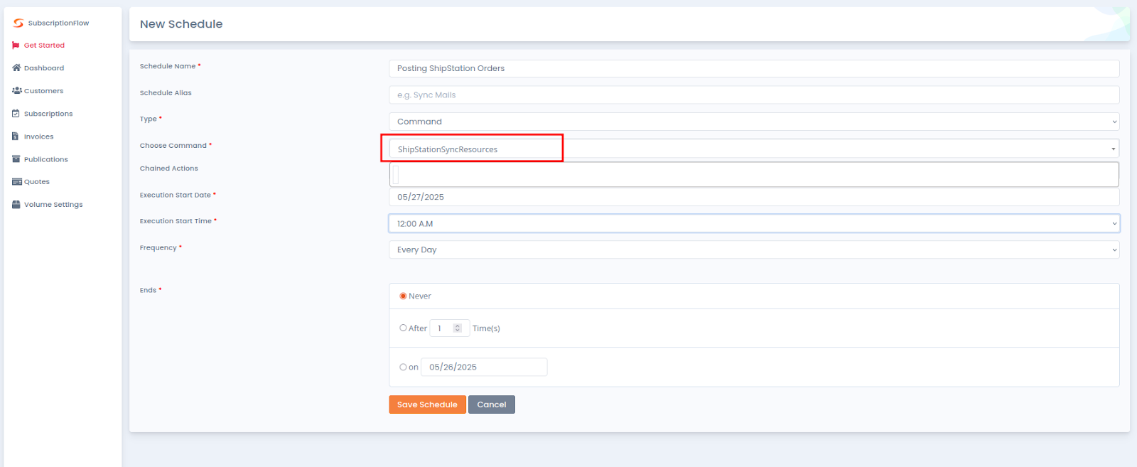The image size is (1137, 467).
Task: Click the SubscriptionFlow brand name text
Action: (58, 23)
